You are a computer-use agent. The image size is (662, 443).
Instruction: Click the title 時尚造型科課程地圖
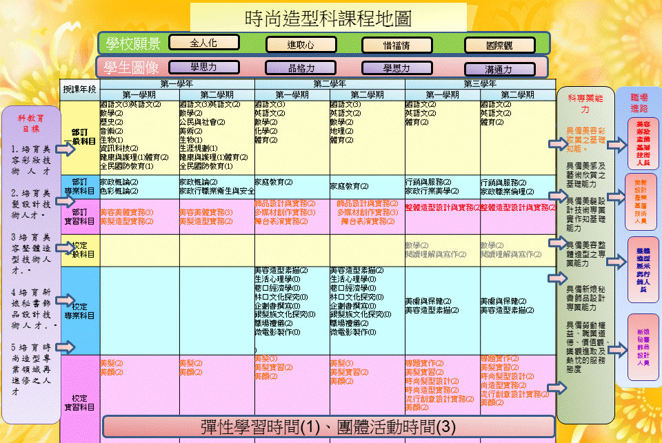click(x=328, y=18)
